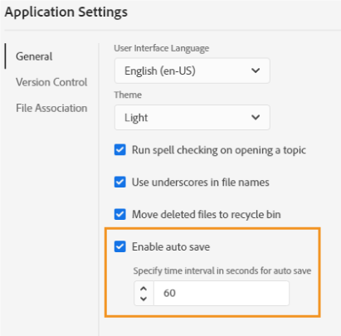
Task: Open the English (en-US) language dropdown
Action: (x=192, y=71)
